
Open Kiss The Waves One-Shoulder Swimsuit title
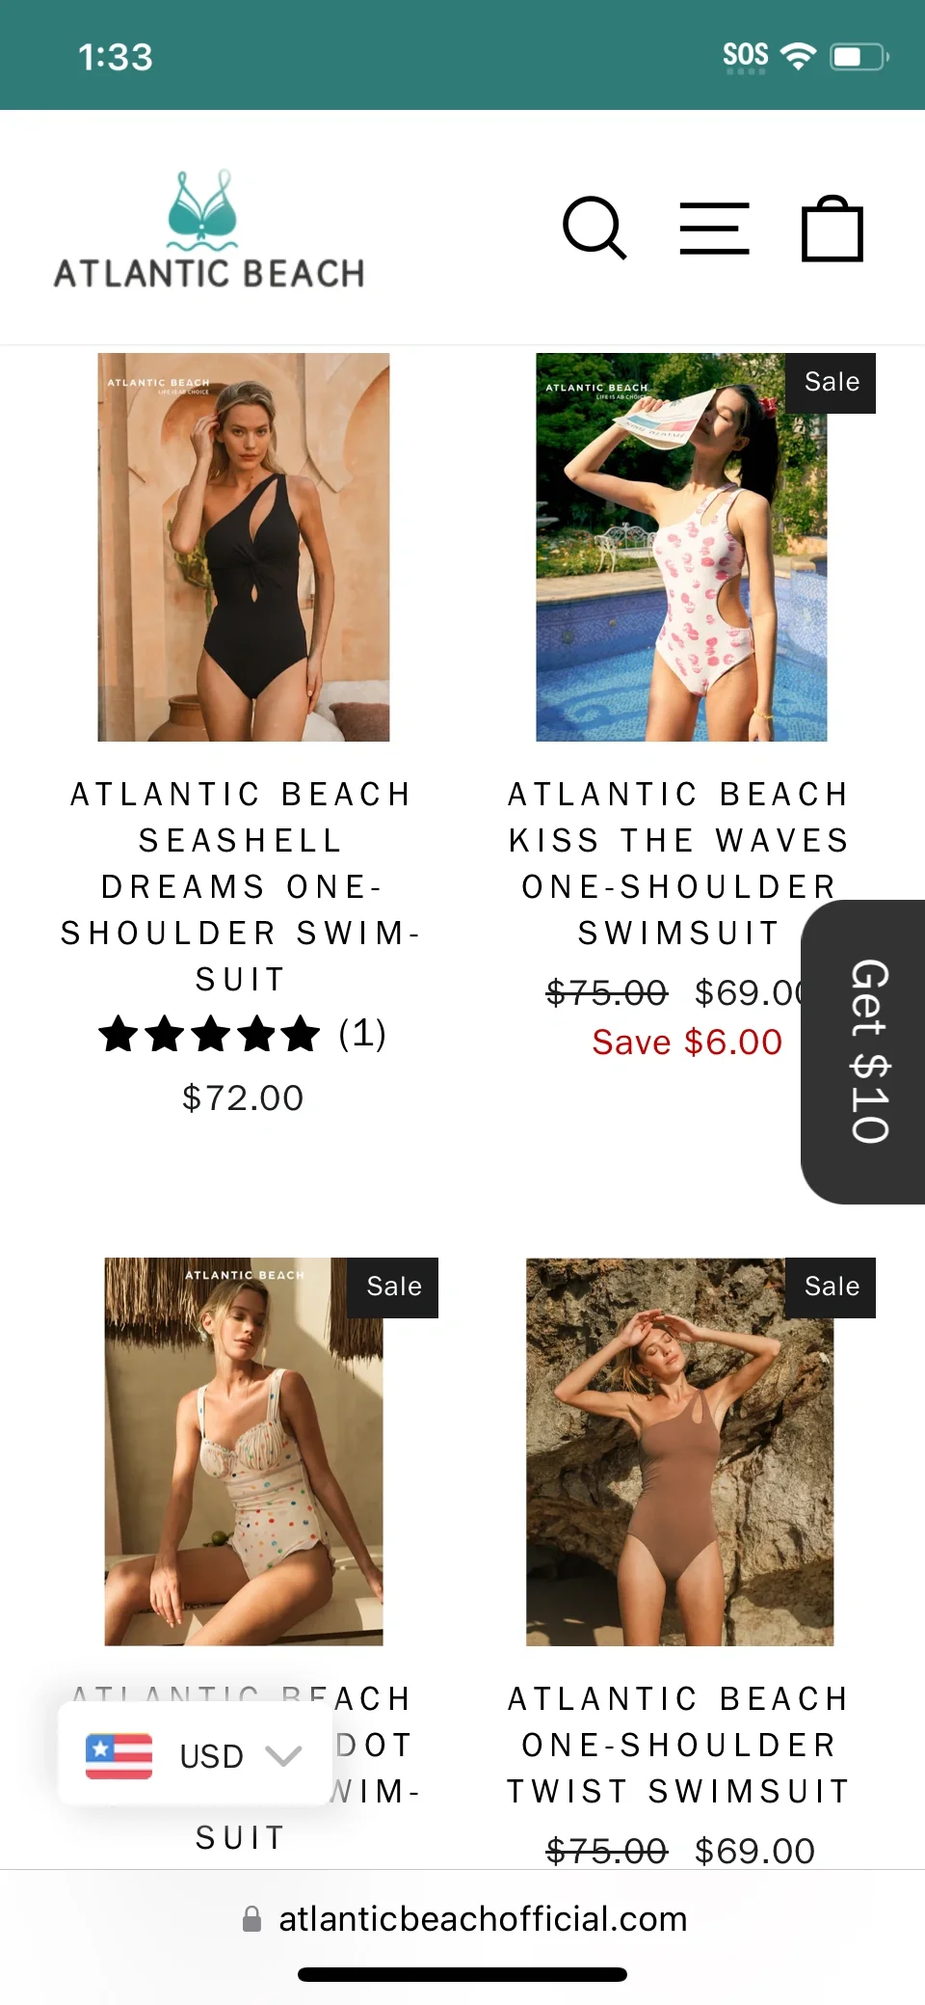[x=679, y=863]
